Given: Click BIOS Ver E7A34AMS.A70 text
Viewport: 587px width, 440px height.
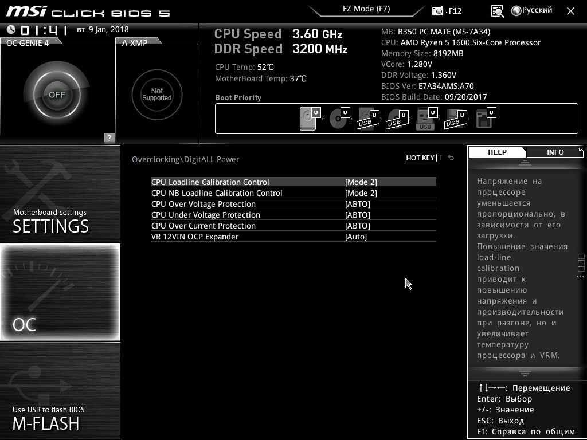Looking at the screenshot, I should (x=428, y=86).
